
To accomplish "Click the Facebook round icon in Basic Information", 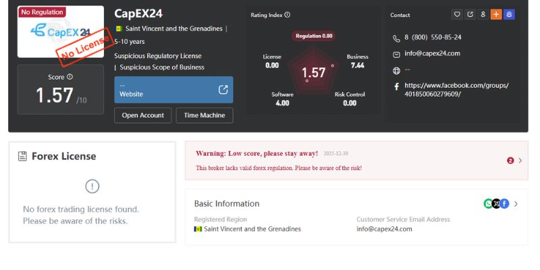I will click(504, 204).
